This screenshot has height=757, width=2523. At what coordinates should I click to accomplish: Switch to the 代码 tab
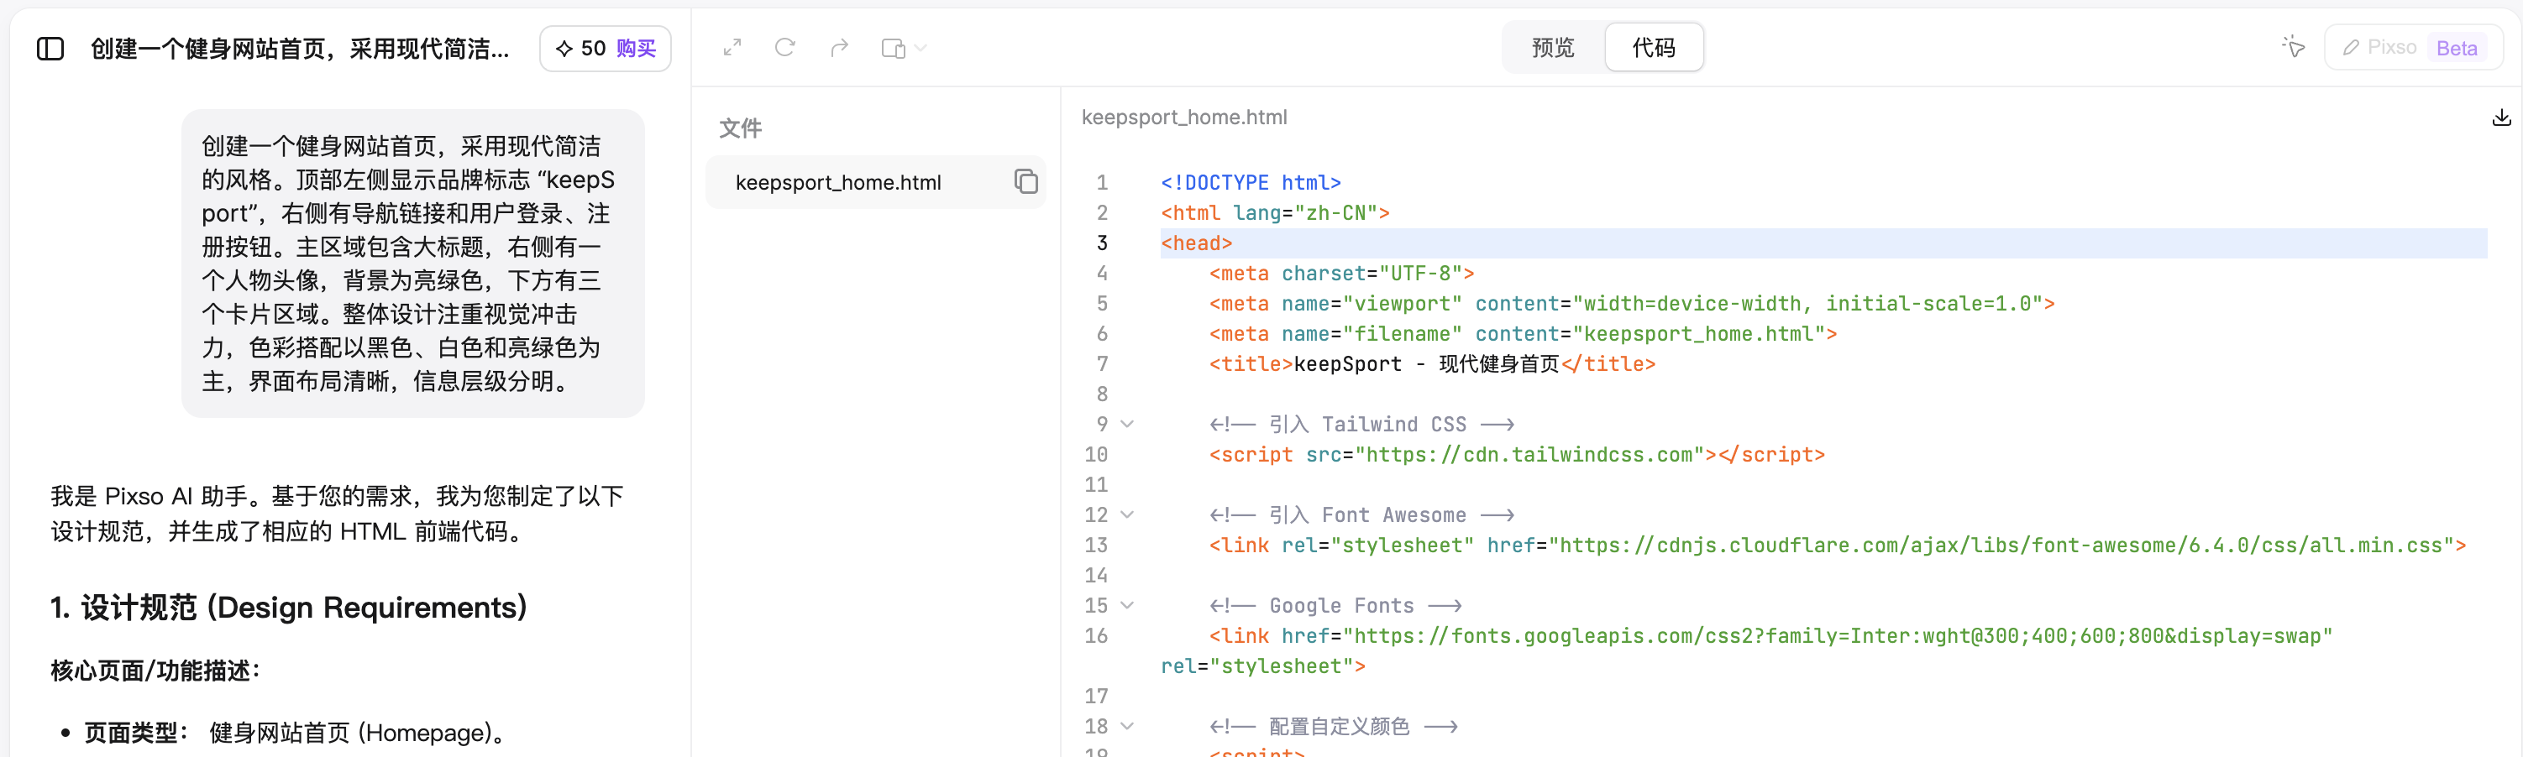point(1653,47)
